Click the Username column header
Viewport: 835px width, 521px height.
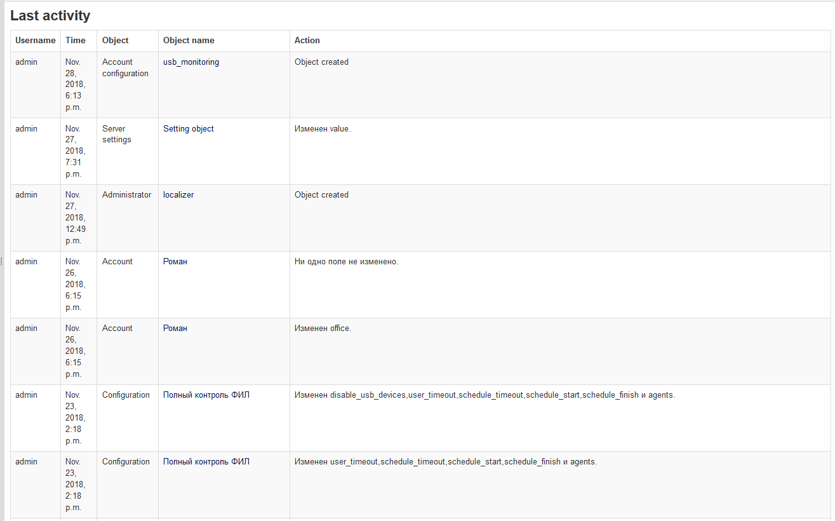(36, 41)
